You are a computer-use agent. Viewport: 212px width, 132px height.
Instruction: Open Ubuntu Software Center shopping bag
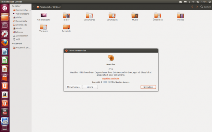(5, 78)
